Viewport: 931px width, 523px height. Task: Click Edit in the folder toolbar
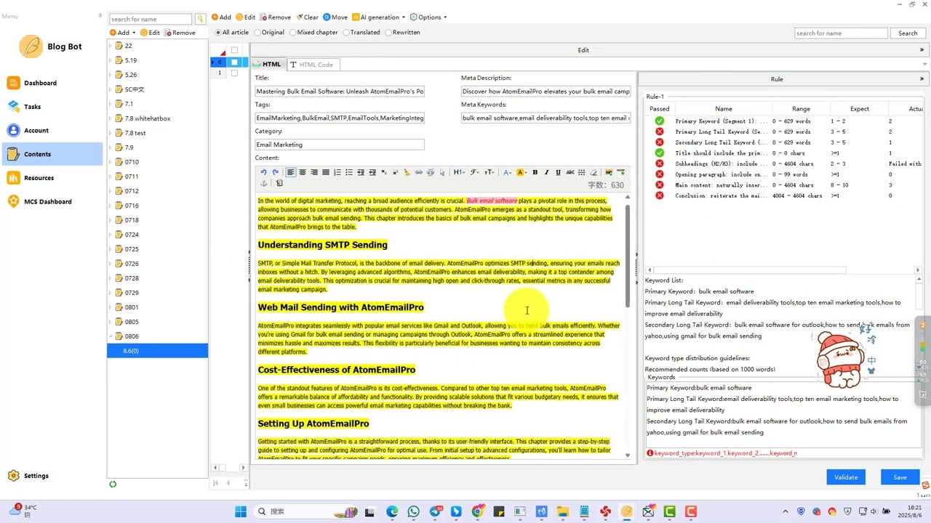151,33
